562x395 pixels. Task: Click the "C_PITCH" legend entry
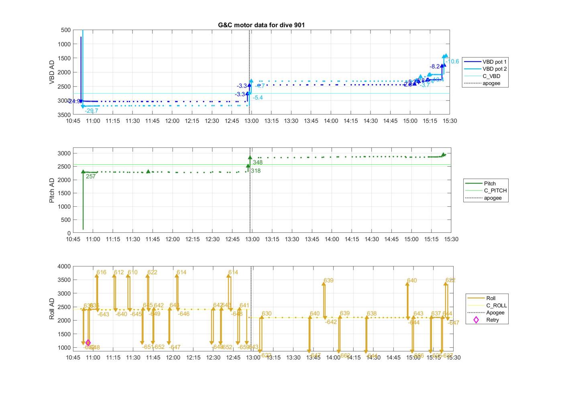tap(486, 191)
